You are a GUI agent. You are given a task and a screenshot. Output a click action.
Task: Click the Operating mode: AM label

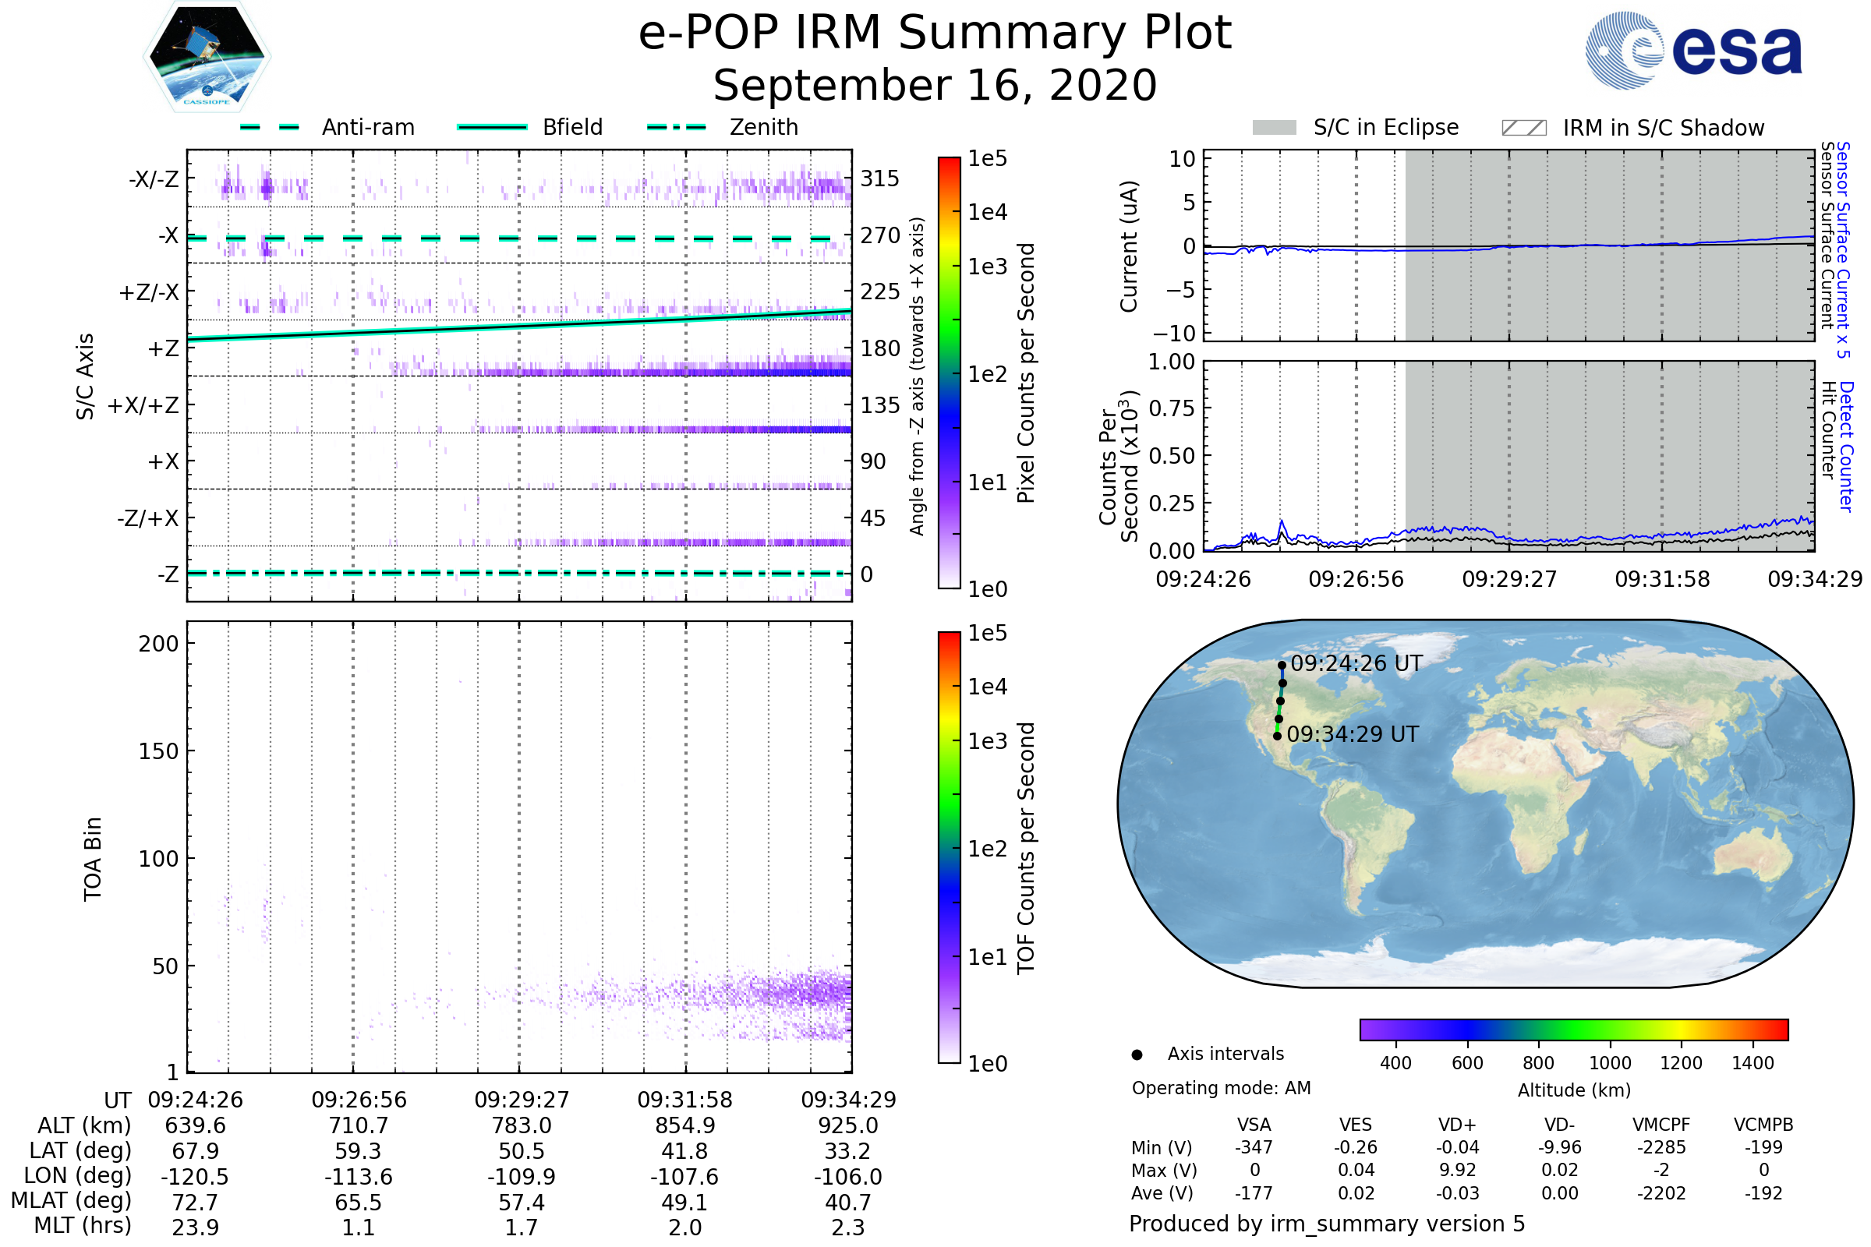(x=1221, y=1088)
